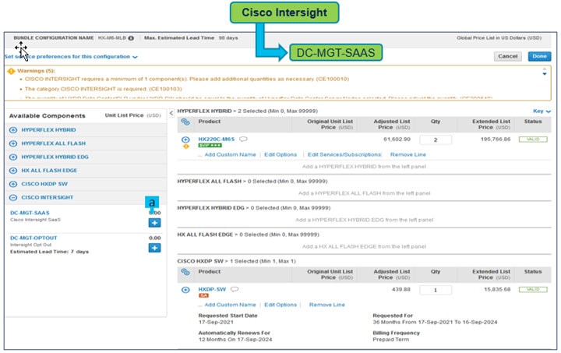Screen dimensions: 561x353
Task: Click the warnings panel scroll arrows
Action: point(544,72)
